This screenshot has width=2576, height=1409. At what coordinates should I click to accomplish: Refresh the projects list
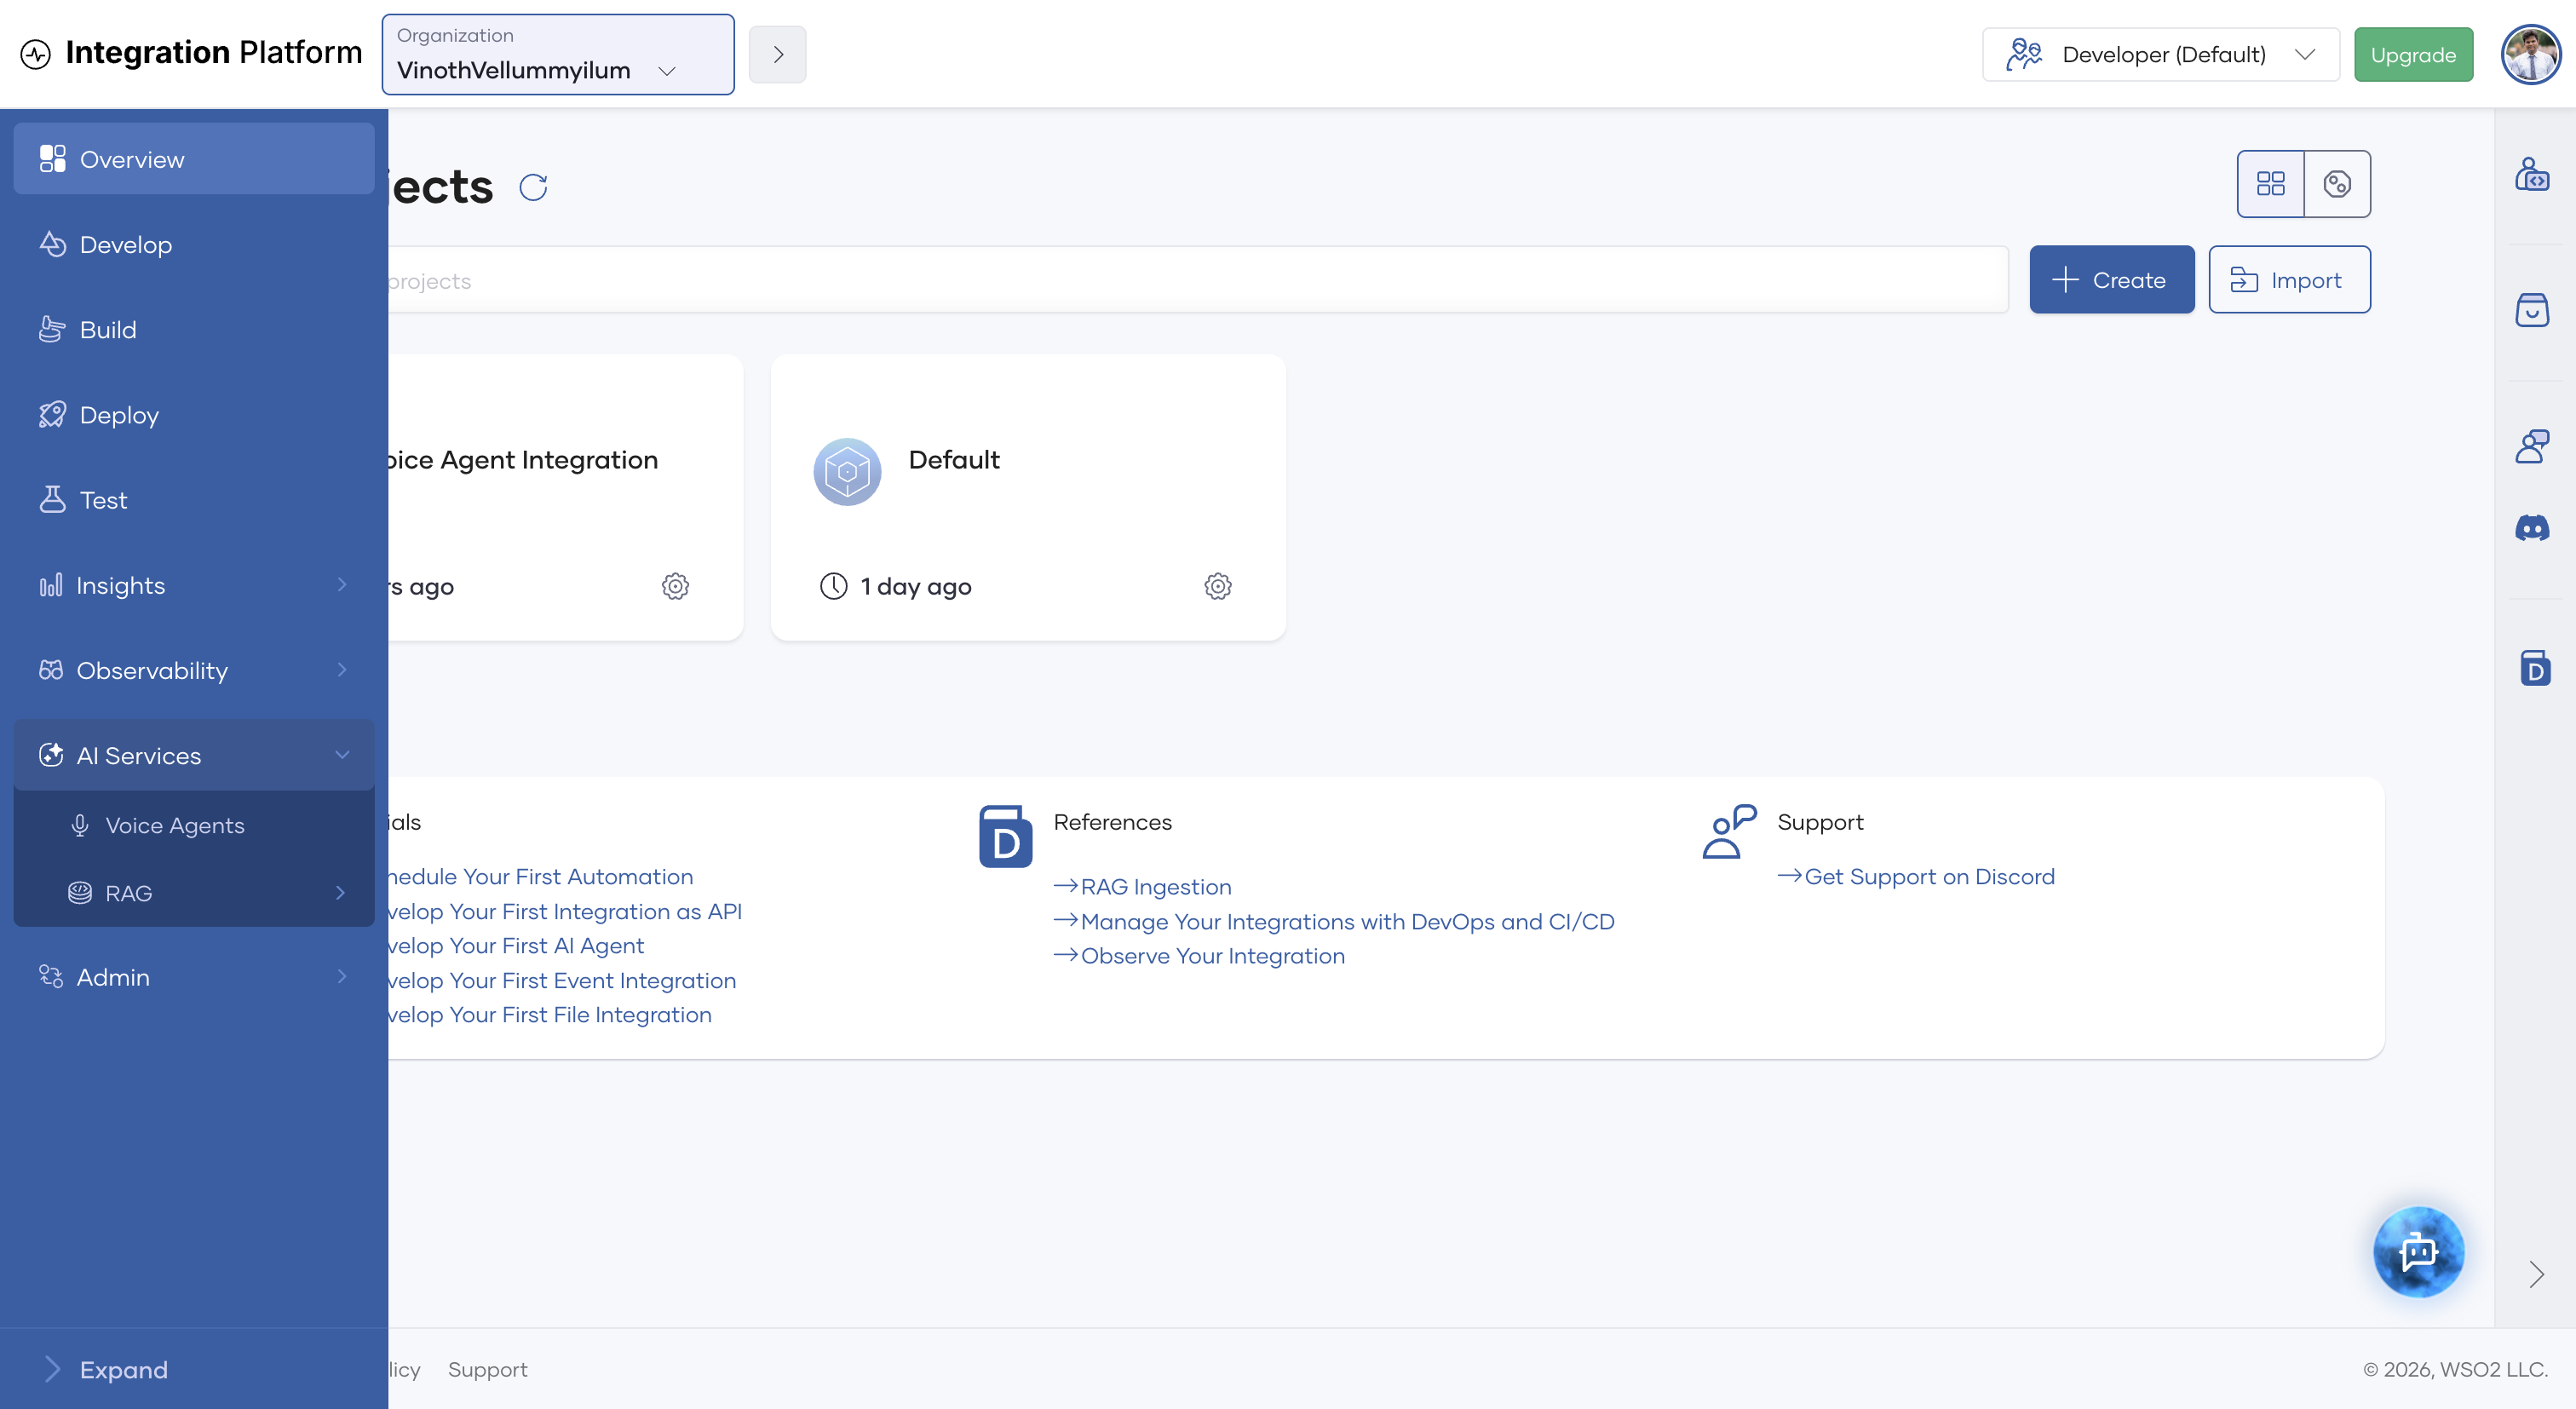533,187
